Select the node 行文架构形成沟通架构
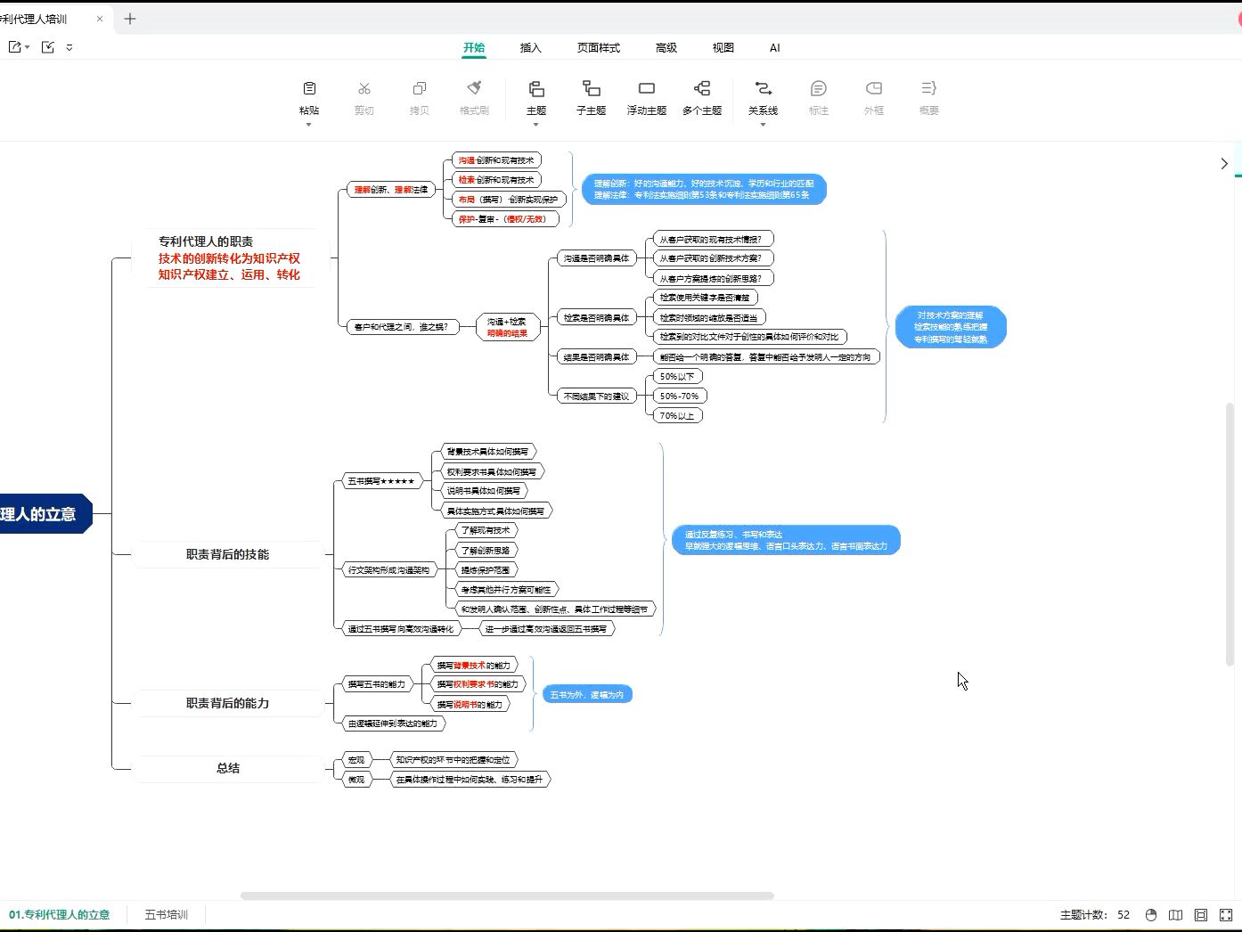 pyautogui.click(x=388, y=570)
